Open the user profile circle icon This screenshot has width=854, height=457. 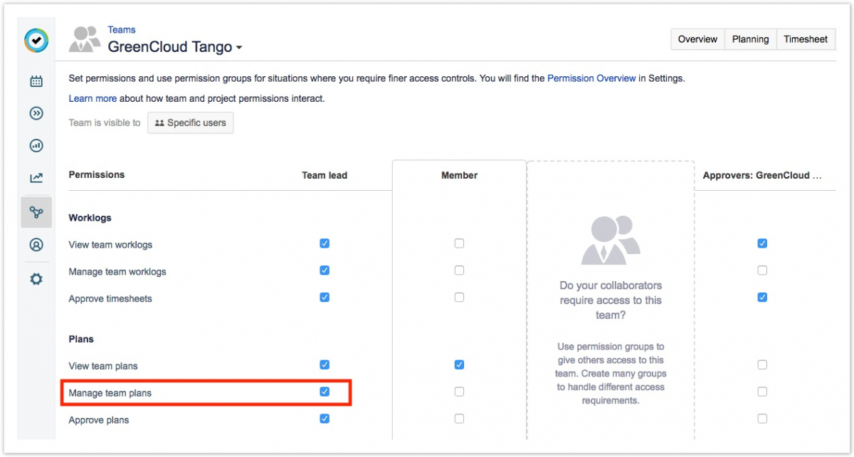pos(36,245)
